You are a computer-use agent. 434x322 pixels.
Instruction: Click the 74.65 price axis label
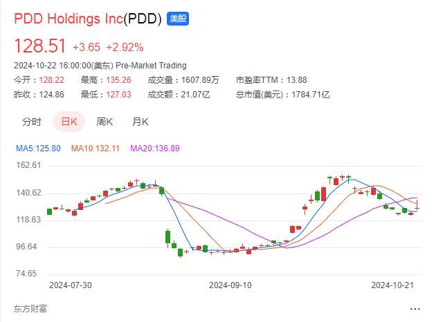[x=26, y=274]
